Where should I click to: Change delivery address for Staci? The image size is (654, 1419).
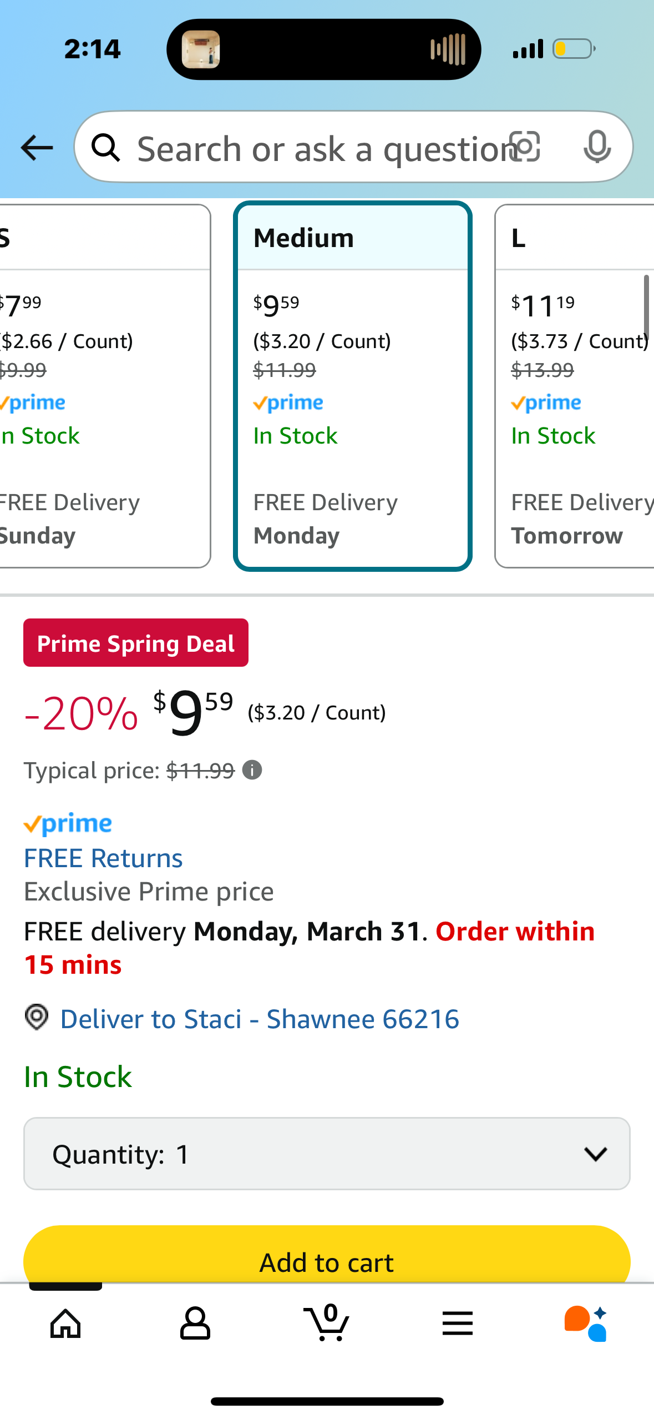tap(260, 1019)
